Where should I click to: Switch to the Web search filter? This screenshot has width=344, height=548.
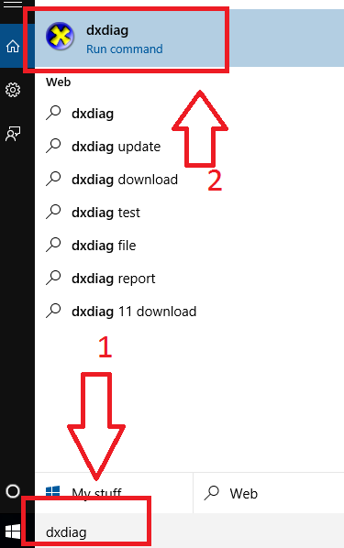point(269,493)
